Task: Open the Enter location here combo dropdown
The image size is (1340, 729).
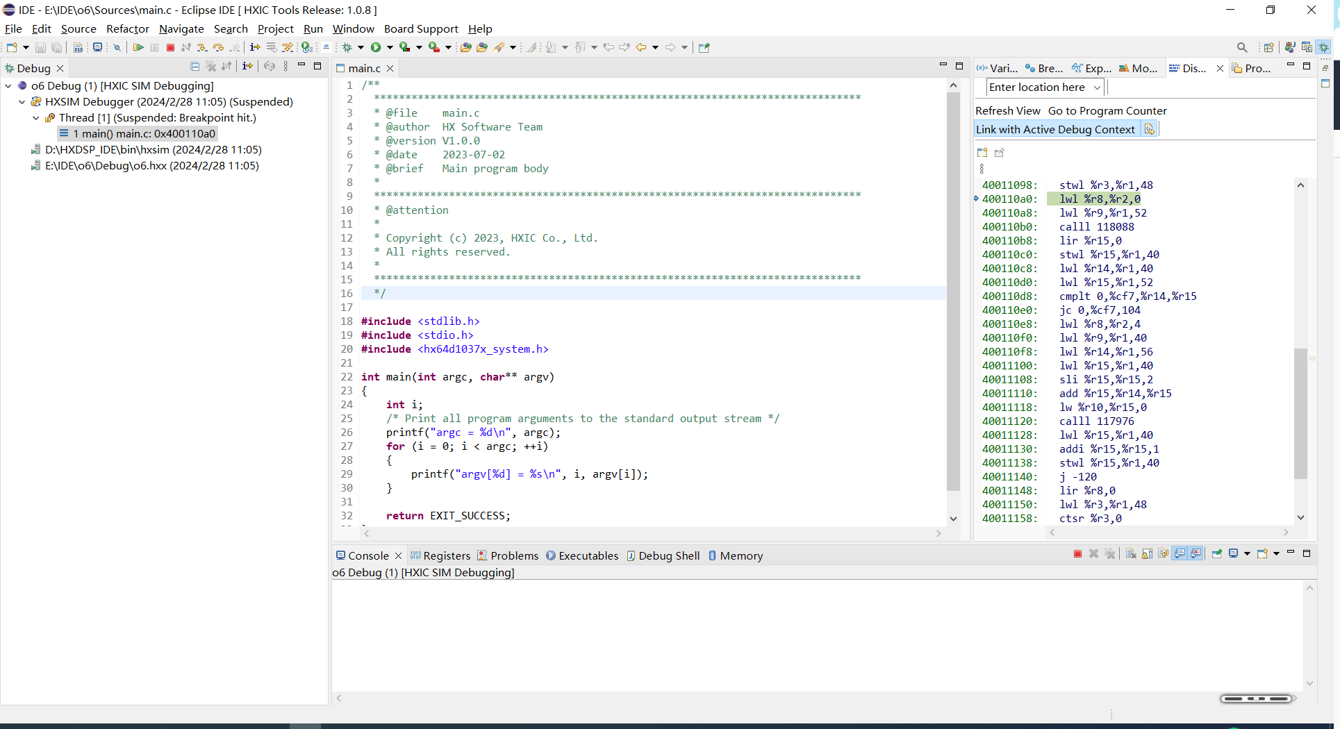Action: tap(1097, 87)
